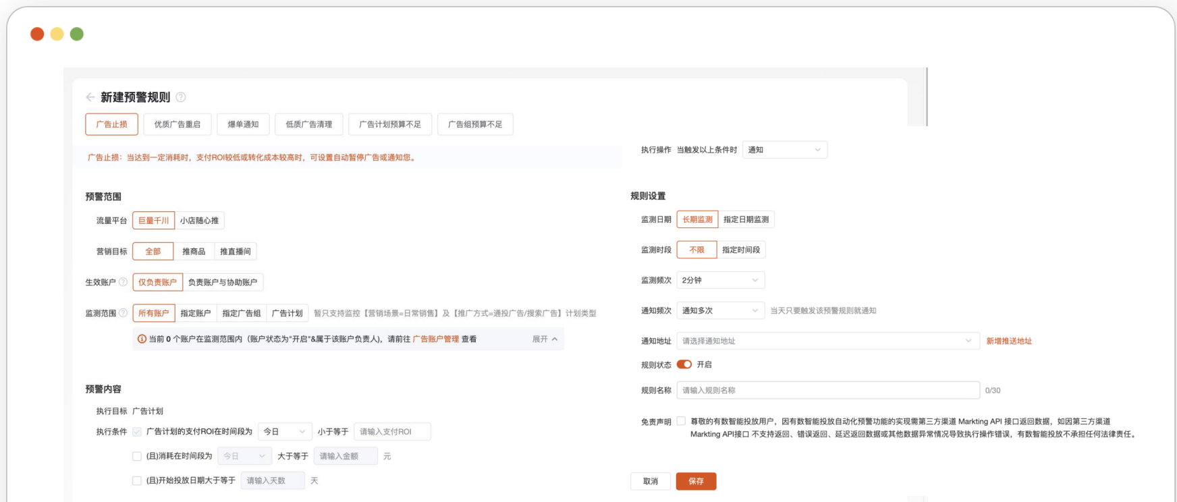Click the help icon next to 新建预警规则 title
The height and width of the screenshot is (502, 1177).
(x=181, y=97)
